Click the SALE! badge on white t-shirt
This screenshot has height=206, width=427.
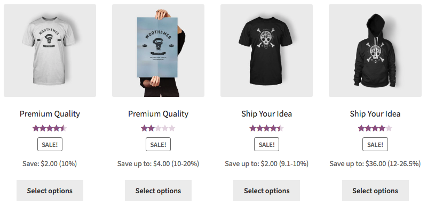point(50,144)
